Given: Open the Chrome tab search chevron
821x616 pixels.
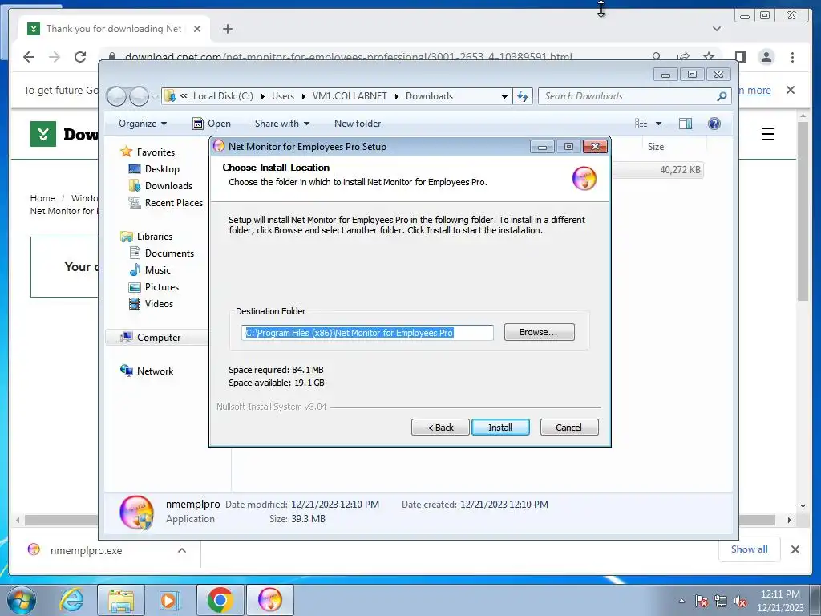Looking at the screenshot, I should [717, 29].
